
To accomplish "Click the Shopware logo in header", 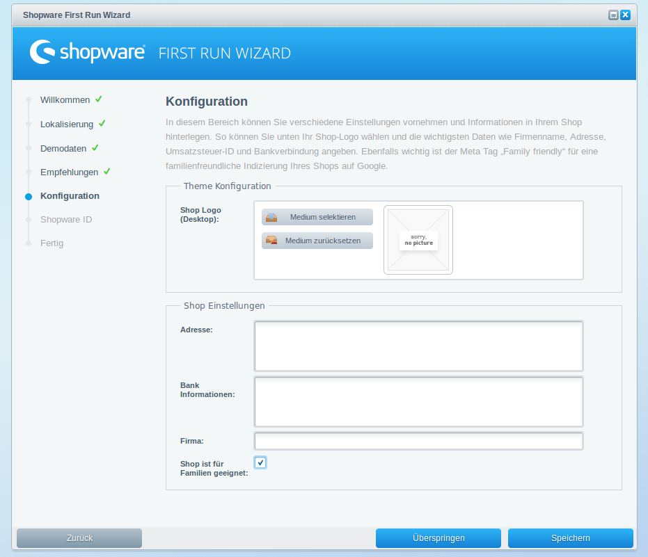I will [88, 53].
